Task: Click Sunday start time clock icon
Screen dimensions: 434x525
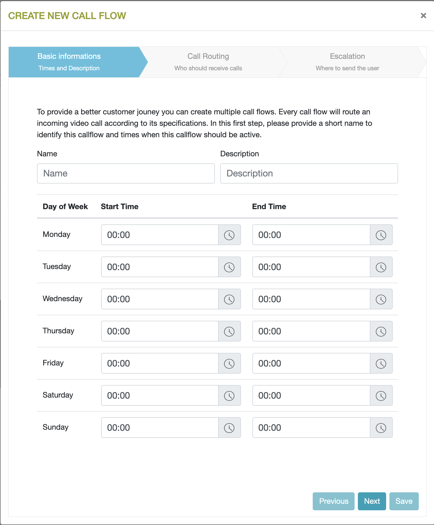Action: tap(229, 428)
